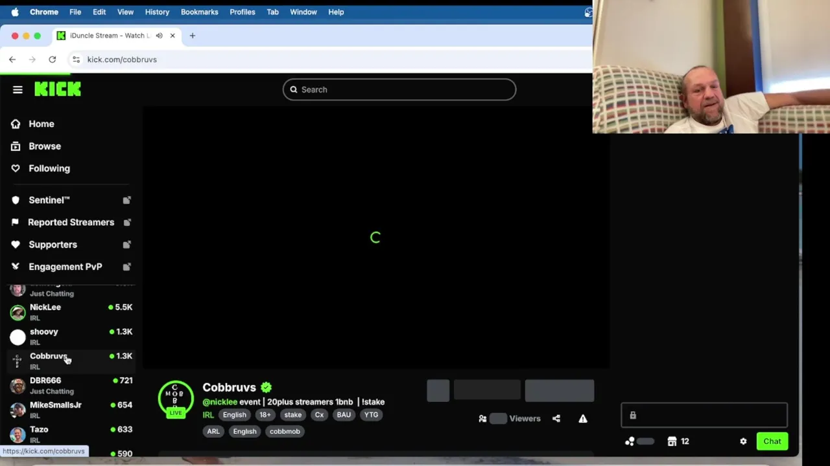
Task: Click the Browse icon in sidebar
Action: [x=16, y=146]
